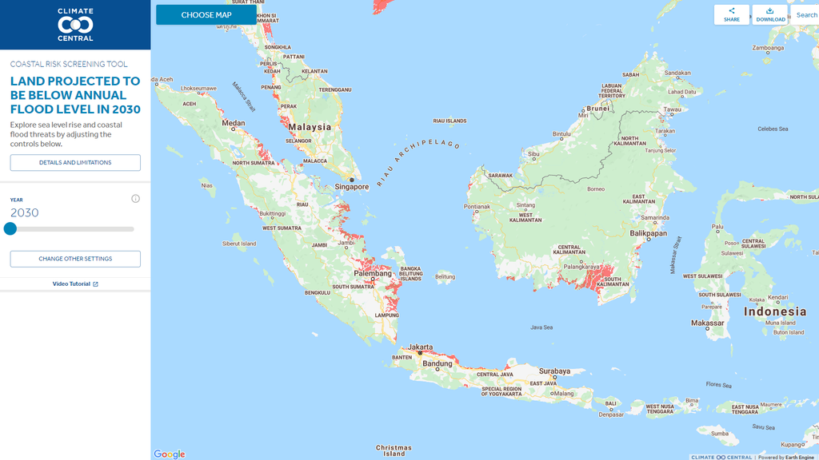Click the Climate Central attribution at bottom
The width and height of the screenshot is (819, 460).
click(x=721, y=458)
